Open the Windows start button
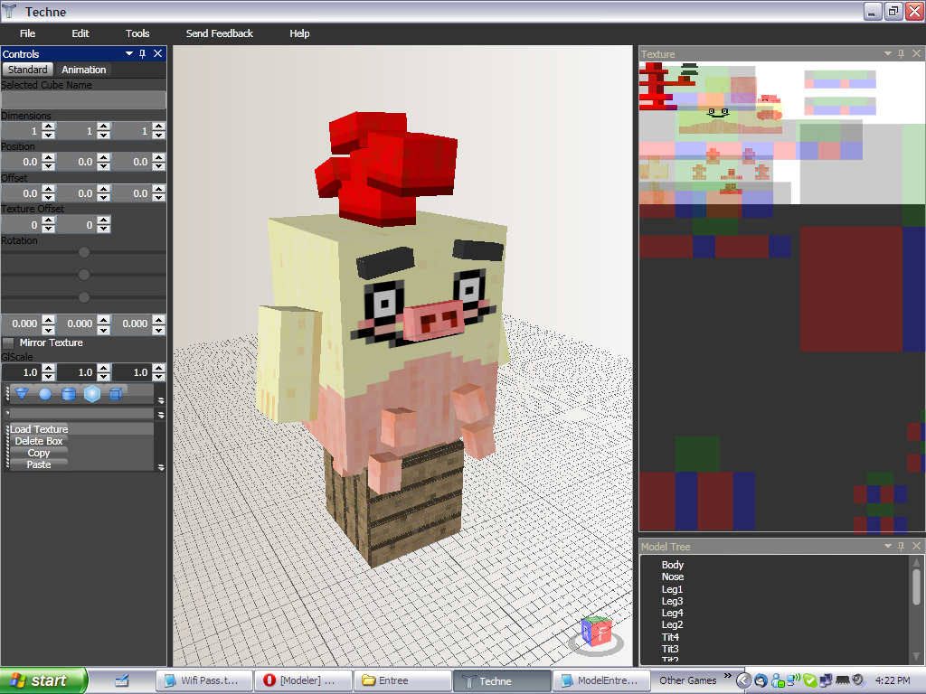 [x=43, y=680]
